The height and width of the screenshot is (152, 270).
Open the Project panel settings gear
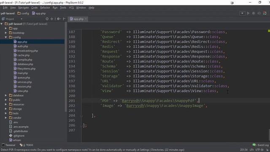58,19
